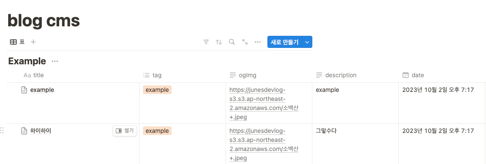Screen dimensions: 486x164
Task: Open the filter icon in toolbar
Action: coord(206,42)
